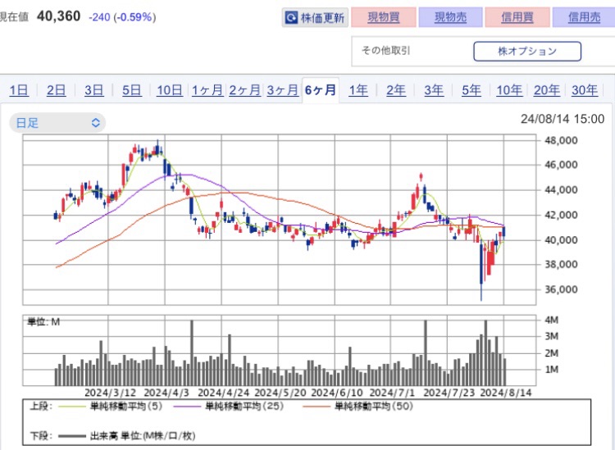Open the 信用売 order link

coord(584,17)
